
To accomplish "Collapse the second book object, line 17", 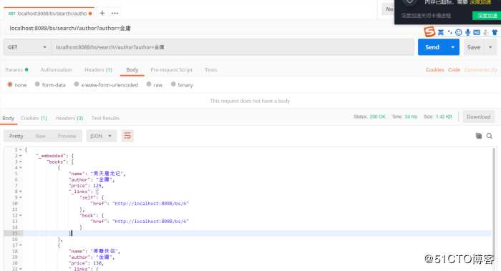I will (x=21, y=245).
